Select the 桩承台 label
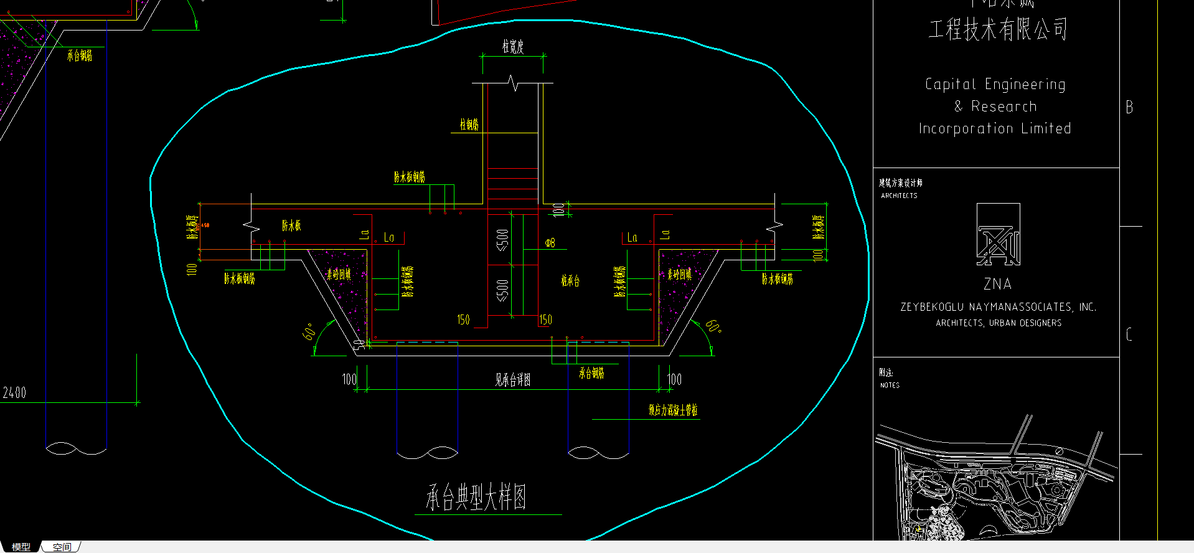The width and height of the screenshot is (1194, 553). tap(570, 281)
